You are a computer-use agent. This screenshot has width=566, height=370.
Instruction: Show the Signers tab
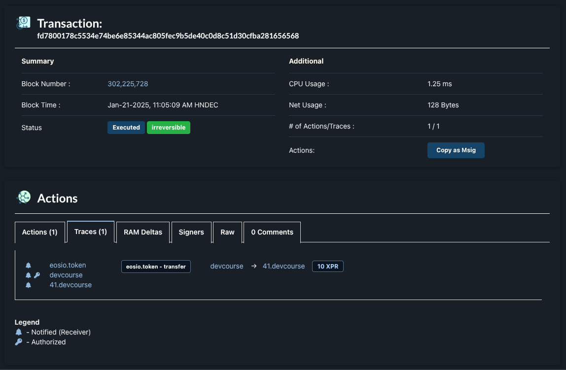click(191, 232)
